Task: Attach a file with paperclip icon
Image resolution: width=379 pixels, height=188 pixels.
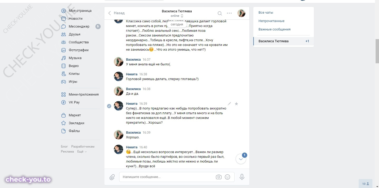Action: (x=112, y=177)
